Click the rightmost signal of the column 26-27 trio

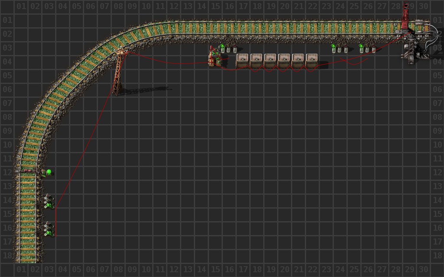pos(373,48)
